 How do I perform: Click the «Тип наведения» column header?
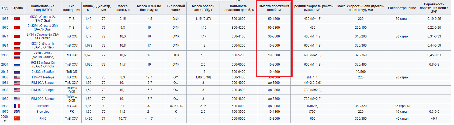point(72,8)
